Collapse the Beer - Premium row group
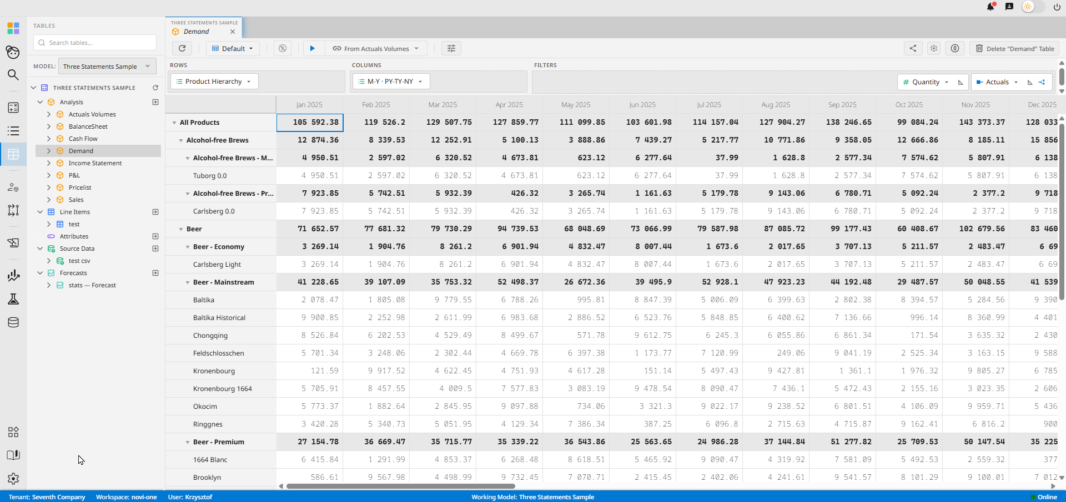The image size is (1066, 502). 188,442
